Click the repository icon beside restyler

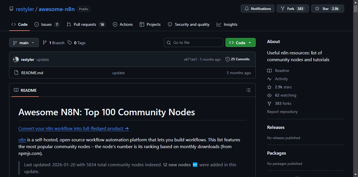click(11, 9)
